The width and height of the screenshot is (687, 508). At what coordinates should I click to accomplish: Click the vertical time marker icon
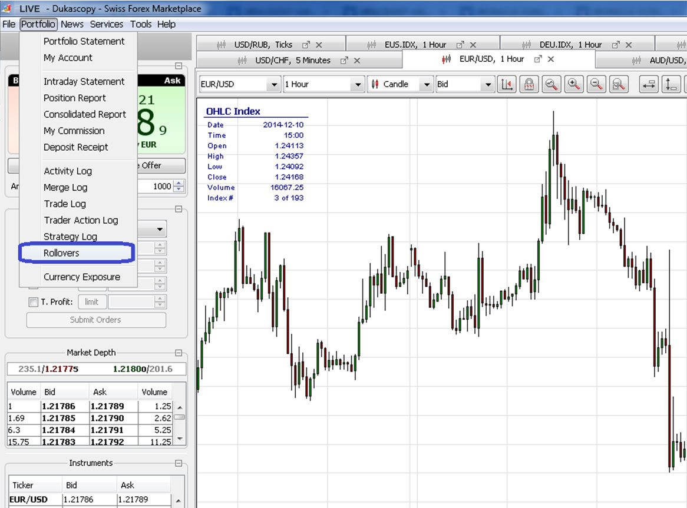(x=671, y=84)
